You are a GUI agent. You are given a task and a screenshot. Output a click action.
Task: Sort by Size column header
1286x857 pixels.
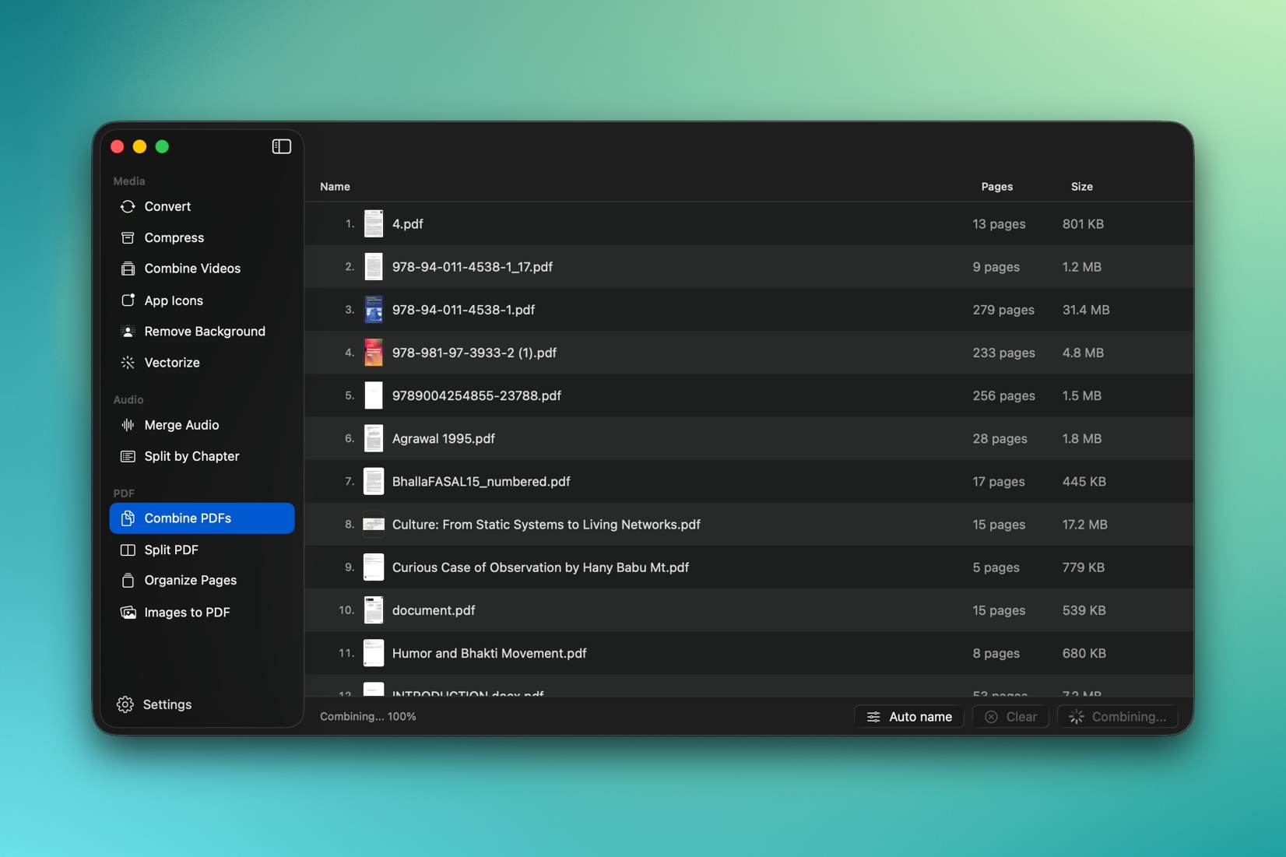(x=1081, y=187)
